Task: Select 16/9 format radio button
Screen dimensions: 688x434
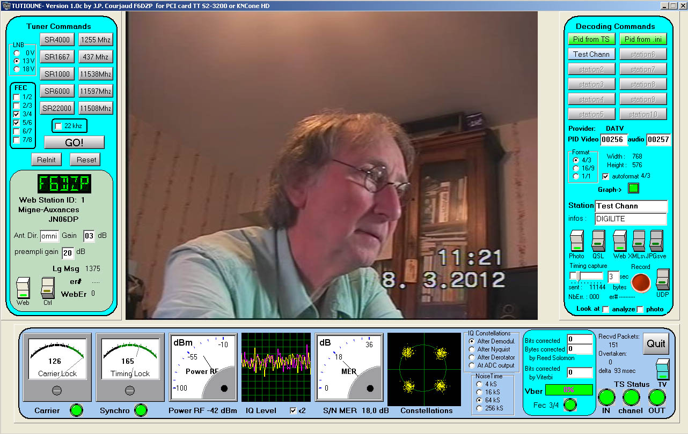Action: tap(576, 168)
